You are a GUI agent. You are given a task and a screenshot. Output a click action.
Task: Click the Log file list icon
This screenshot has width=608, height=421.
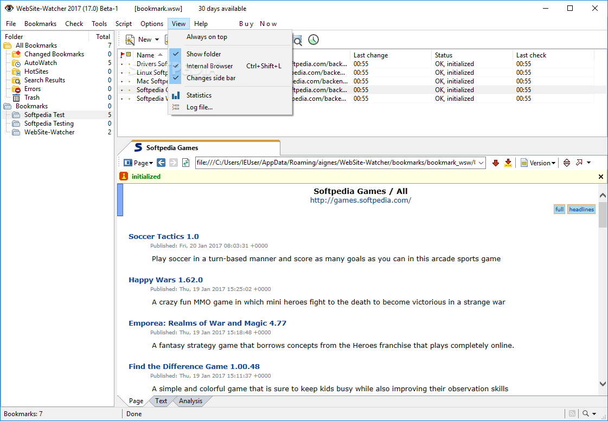tap(176, 107)
